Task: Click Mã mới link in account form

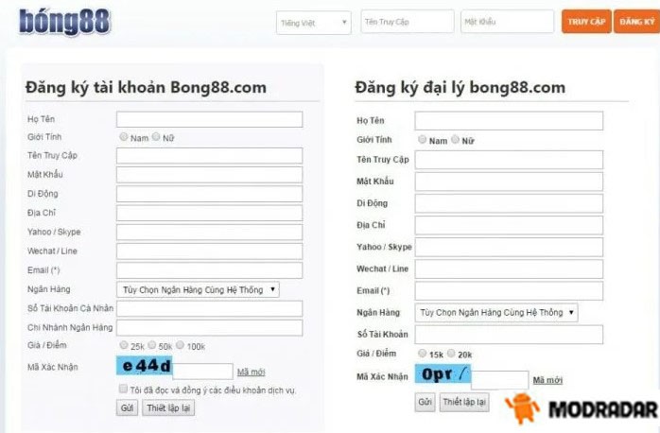Action: (251, 372)
